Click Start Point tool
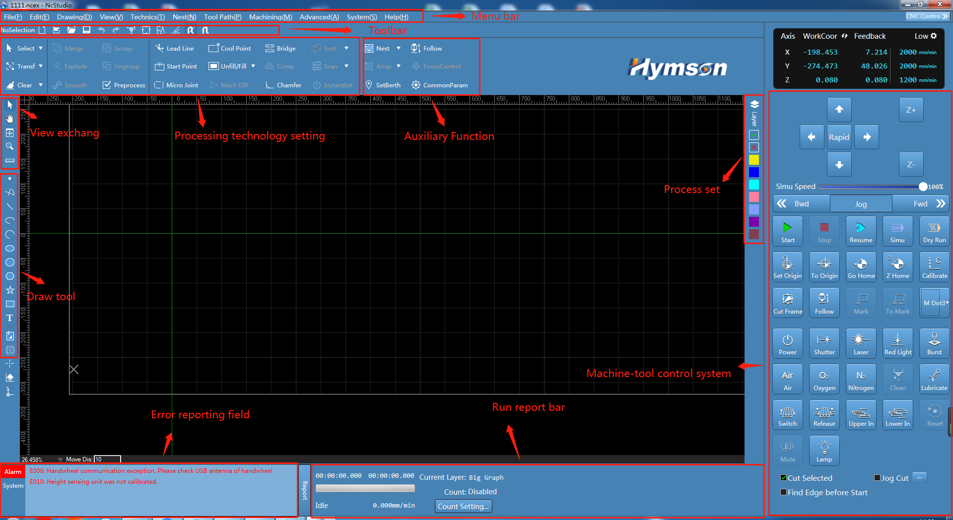 pyautogui.click(x=176, y=66)
